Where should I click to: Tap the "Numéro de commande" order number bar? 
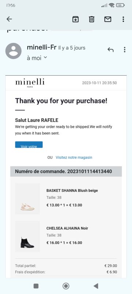pos(66,171)
